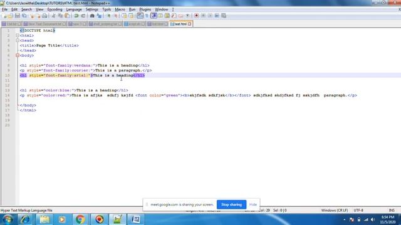
Task: Click the Stop sharing button
Action: point(231,204)
